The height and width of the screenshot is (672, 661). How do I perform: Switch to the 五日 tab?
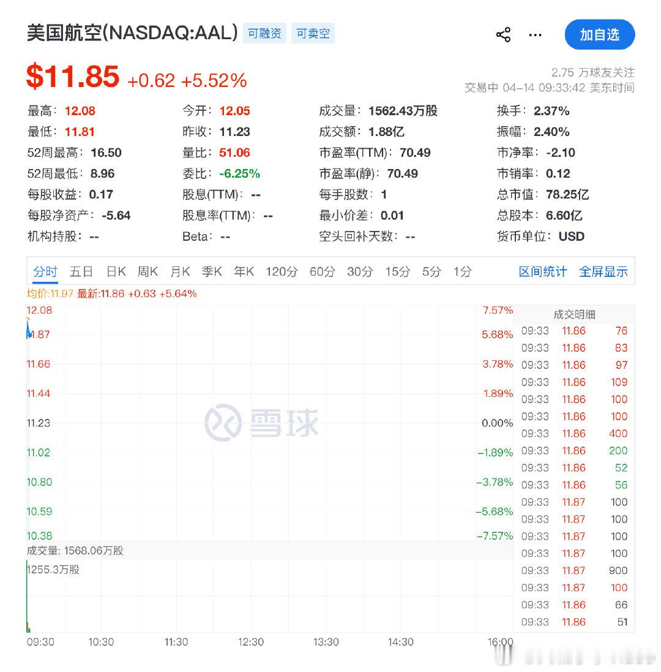(81, 272)
